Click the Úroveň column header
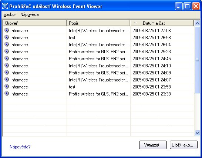The height and width of the screenshot is (158, 202). [34, 23]
